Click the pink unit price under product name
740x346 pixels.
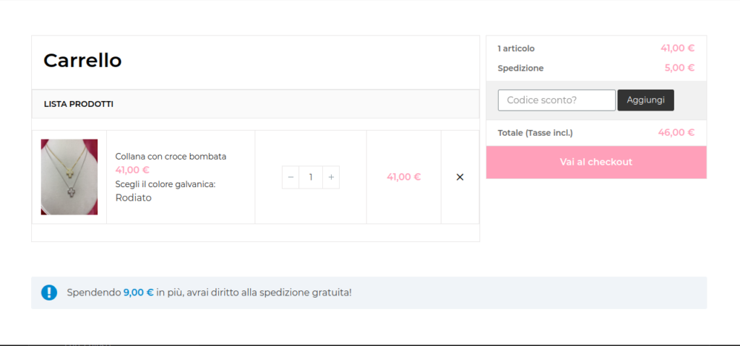(133, 170)
